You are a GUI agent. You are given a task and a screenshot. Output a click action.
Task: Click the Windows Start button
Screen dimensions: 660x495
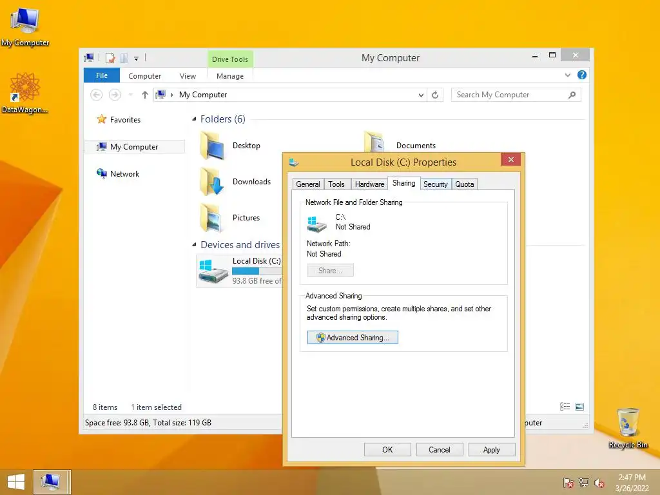[x=16, y=482]
